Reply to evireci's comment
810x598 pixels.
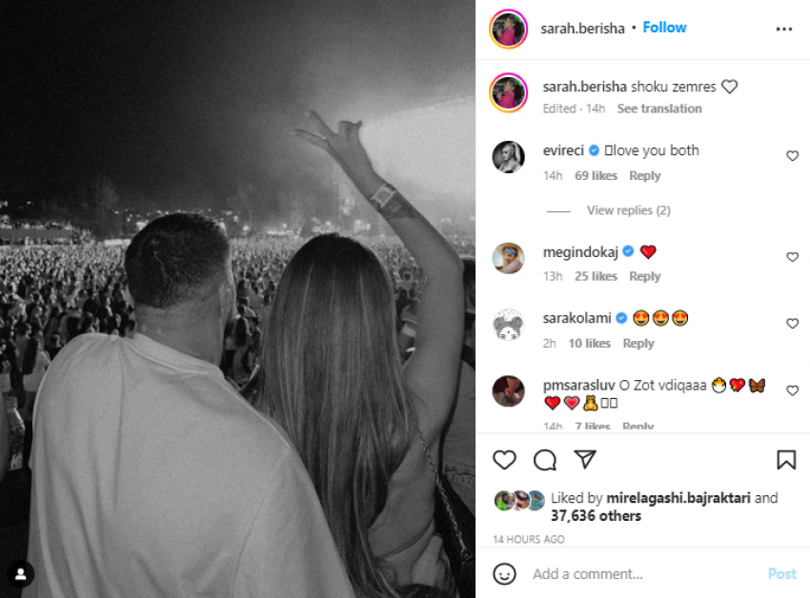pyautogui.click(x=645, y=175)
